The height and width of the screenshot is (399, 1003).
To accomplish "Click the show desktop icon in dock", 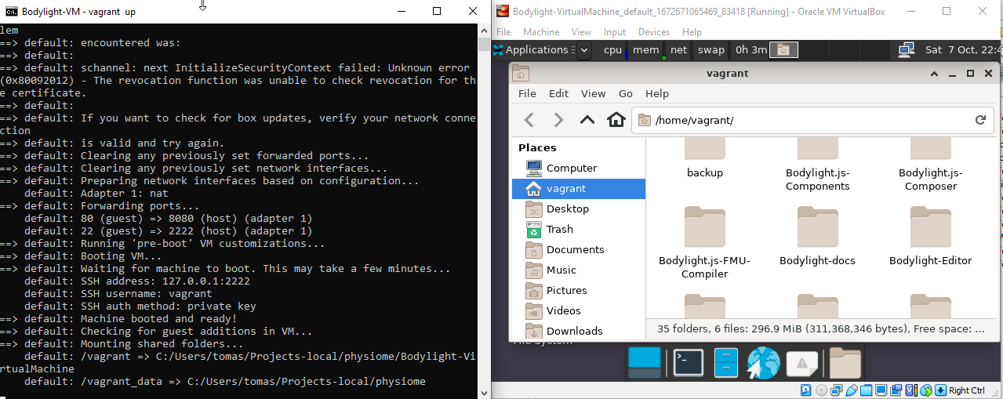I will (645, 363).
